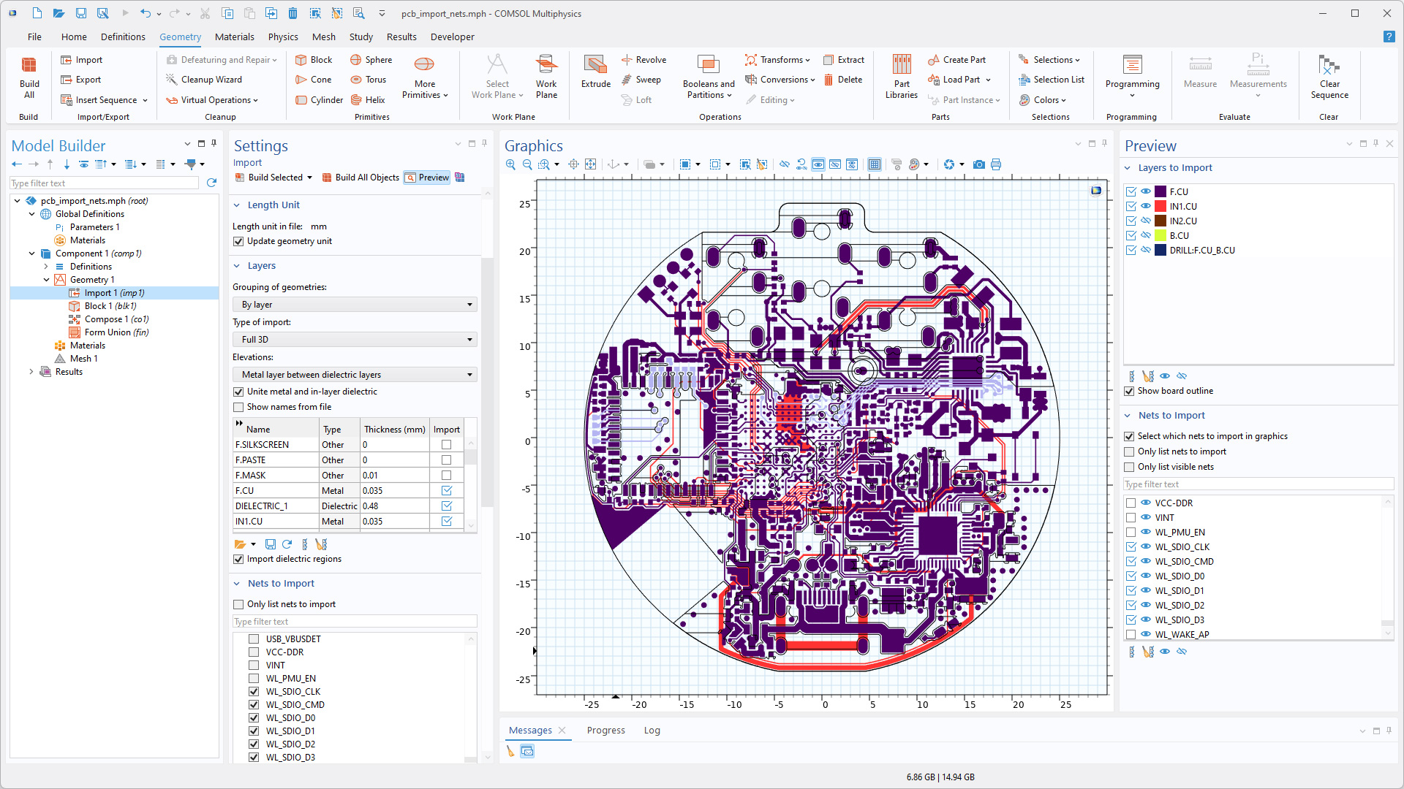
Task: Hide the IN1.CU layer via eye icon
Action: point(1146,206)
